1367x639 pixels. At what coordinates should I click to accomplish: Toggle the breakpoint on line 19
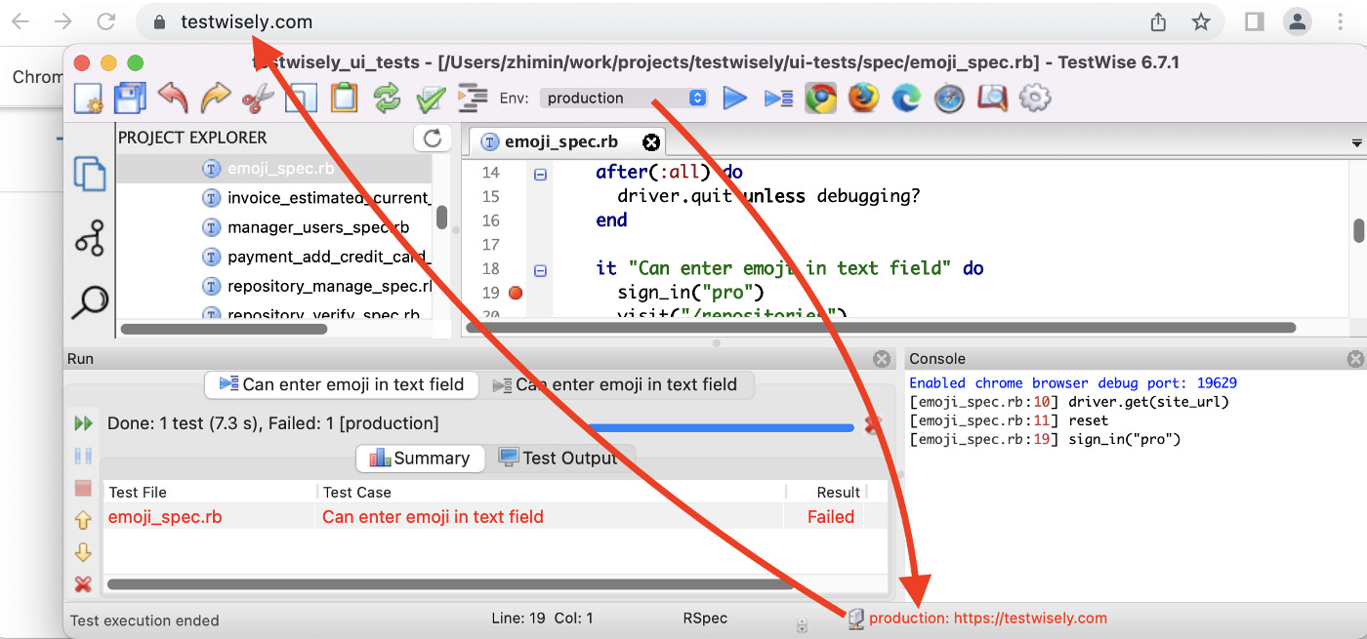[516, 293]
